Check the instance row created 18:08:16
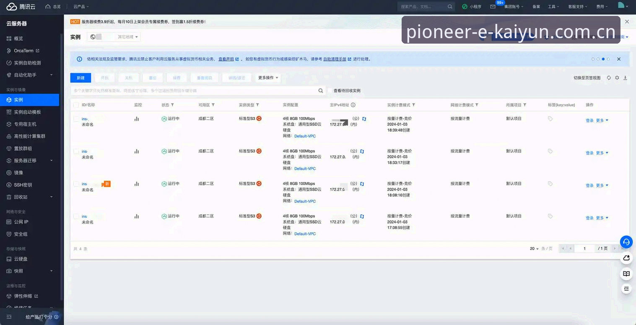636x325 pixels. (x=76, y=184)
